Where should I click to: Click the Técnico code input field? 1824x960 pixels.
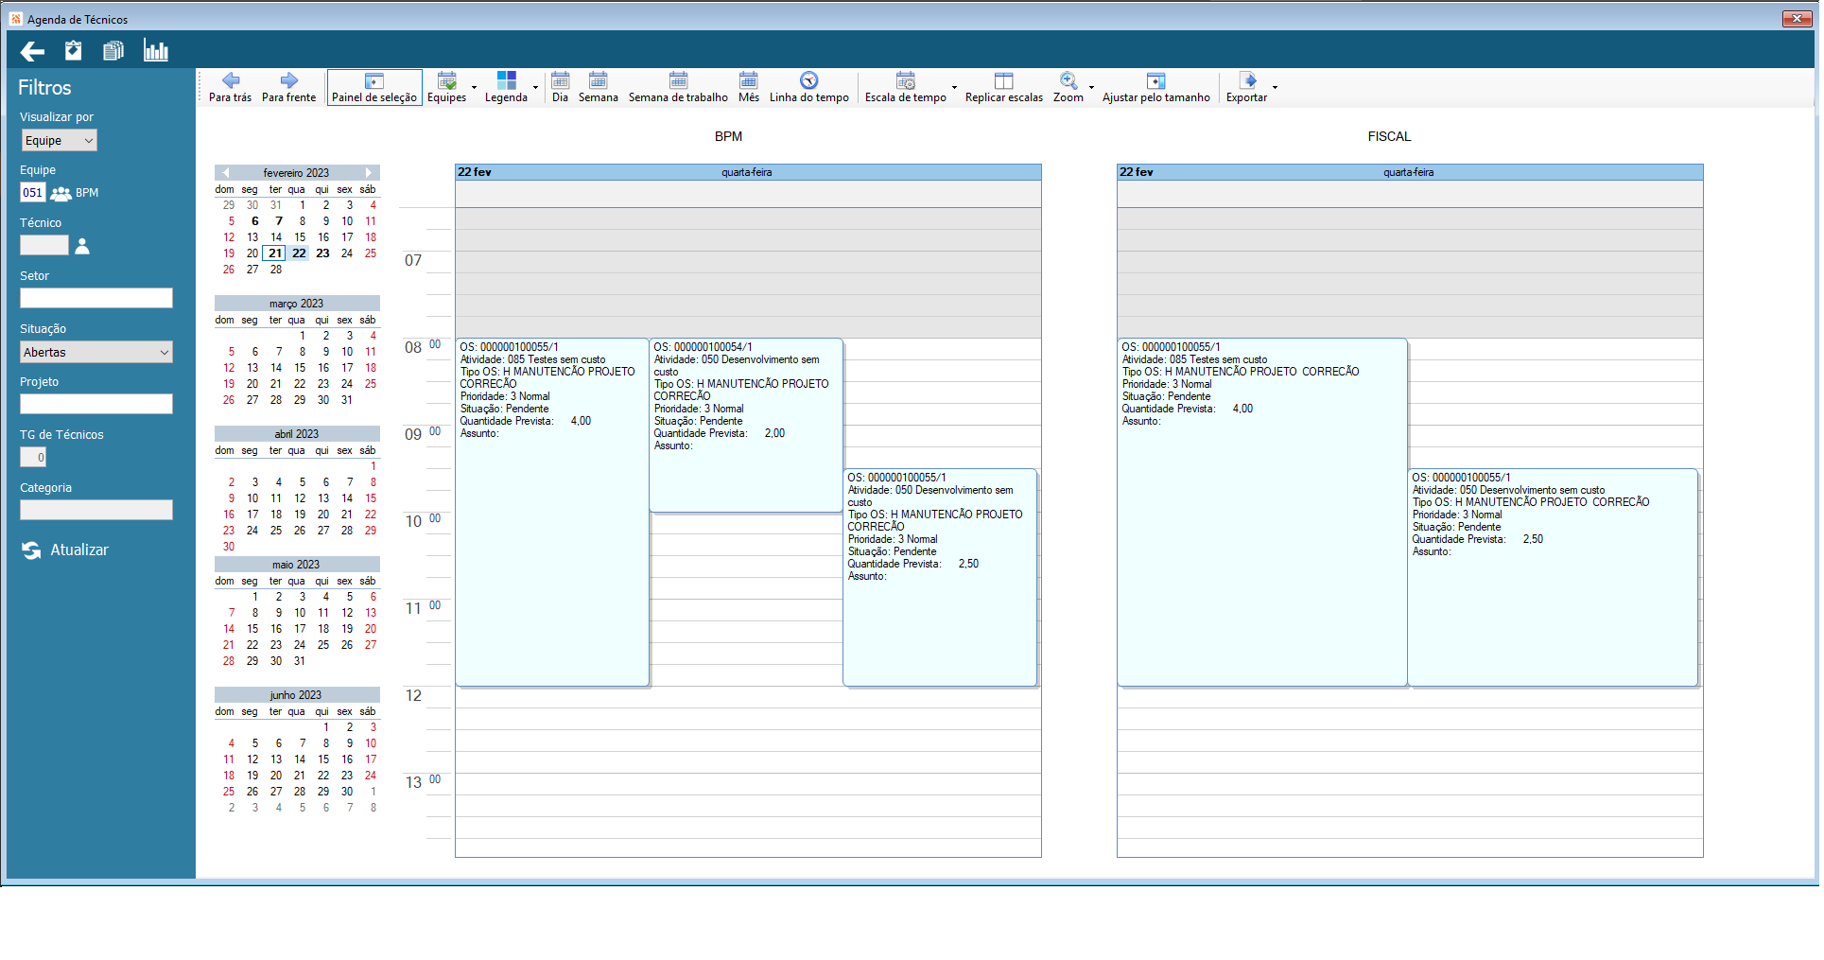[x=44, y=246]
